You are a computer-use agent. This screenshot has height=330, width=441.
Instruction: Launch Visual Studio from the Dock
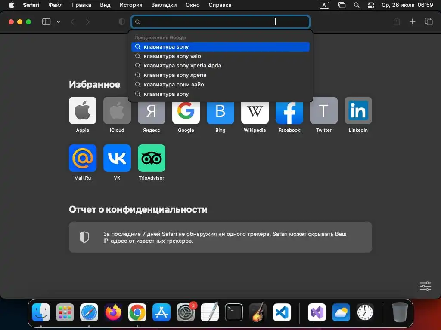click(317, 312)
